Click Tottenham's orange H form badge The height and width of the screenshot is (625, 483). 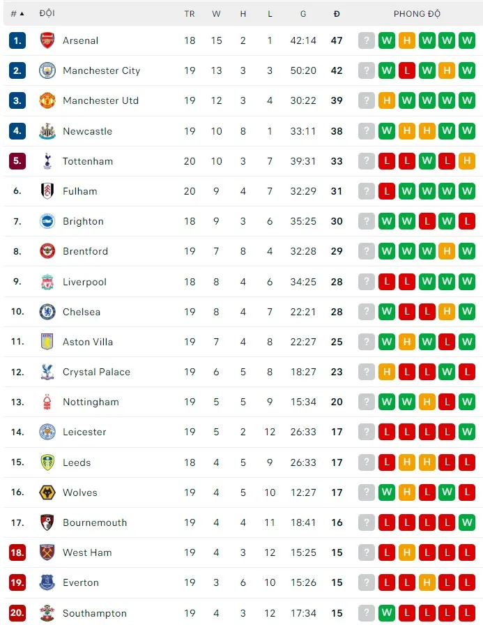point(467,161)
